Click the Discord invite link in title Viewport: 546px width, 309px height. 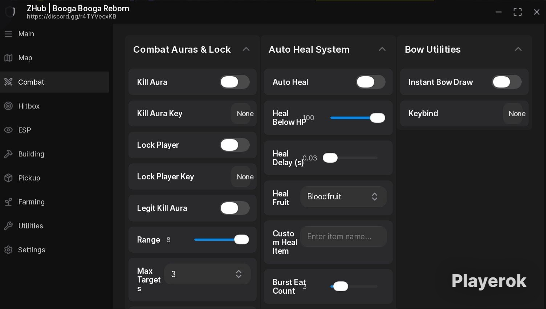72,17
